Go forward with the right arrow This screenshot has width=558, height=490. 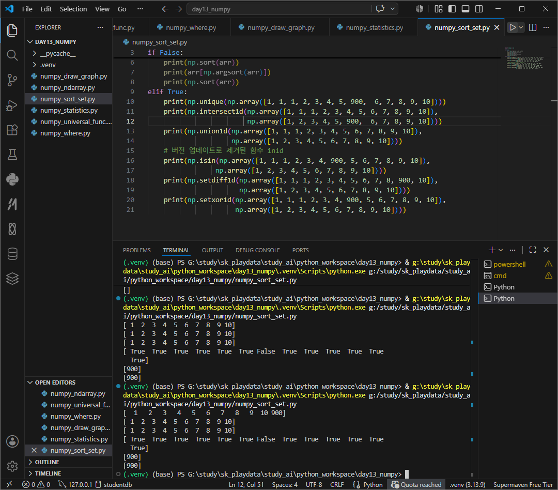point(179,9)
